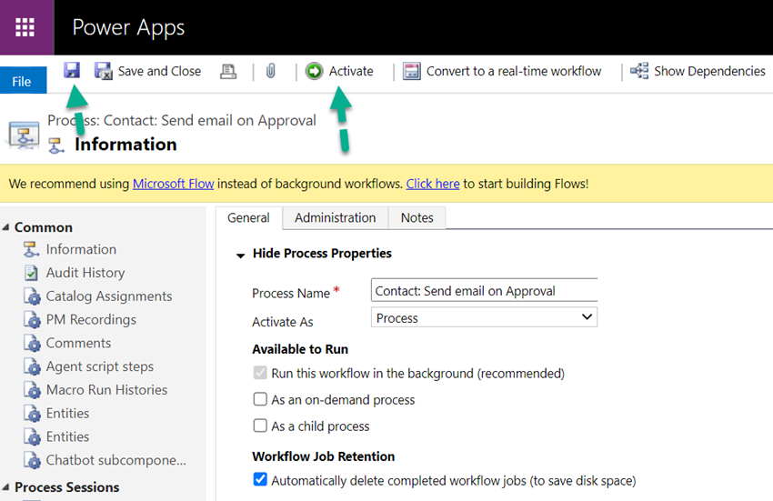
Task: Click the Catalog Assignments sidebar icon
Action: pyautogui.click(x=32, y=296)
